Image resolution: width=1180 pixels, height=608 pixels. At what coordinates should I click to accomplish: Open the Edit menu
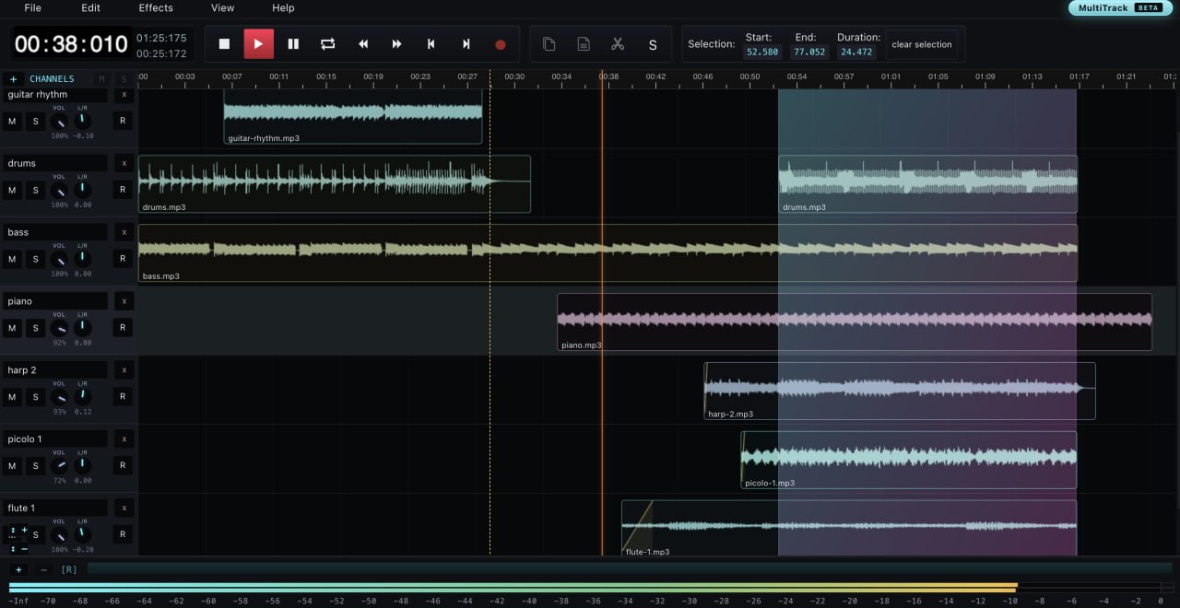click(x=90, y=7)
